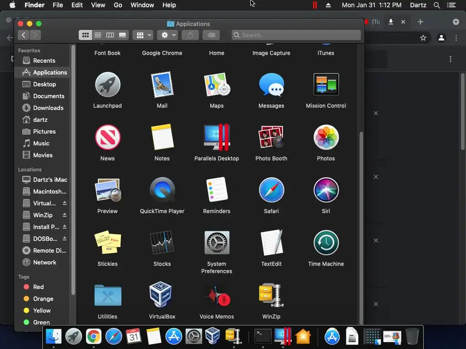Click the Edit Tags toolbar button
The width and height of the screenshot is (466, 349).
coord(211,35)
